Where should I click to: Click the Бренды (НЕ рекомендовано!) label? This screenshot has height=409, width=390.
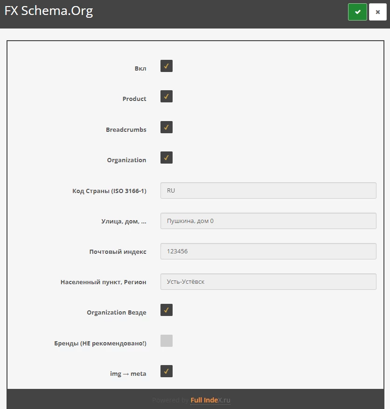click(x=100, y=343)
